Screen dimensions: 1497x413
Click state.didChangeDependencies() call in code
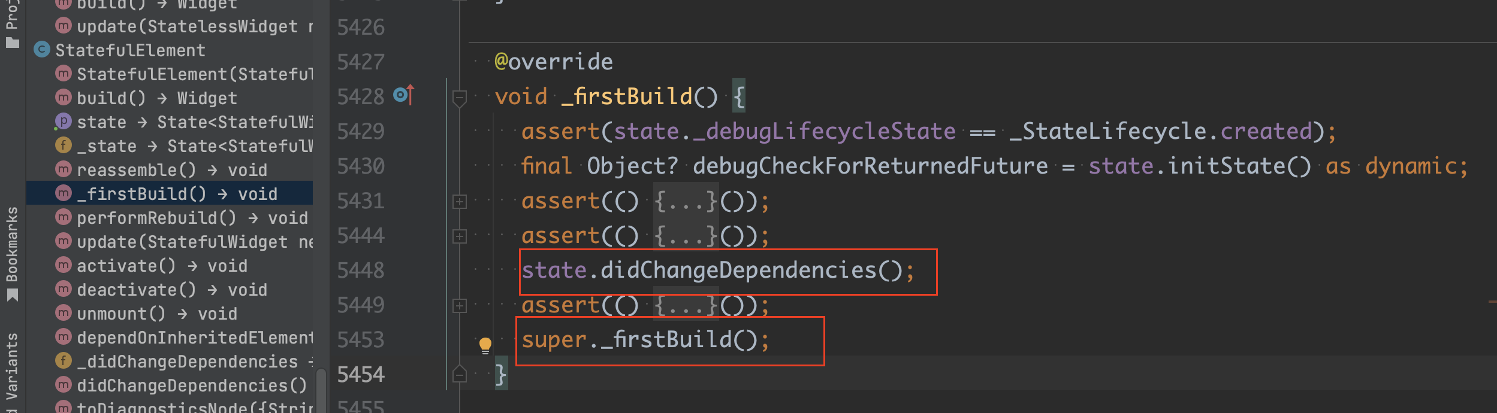(x=719, y=271)
